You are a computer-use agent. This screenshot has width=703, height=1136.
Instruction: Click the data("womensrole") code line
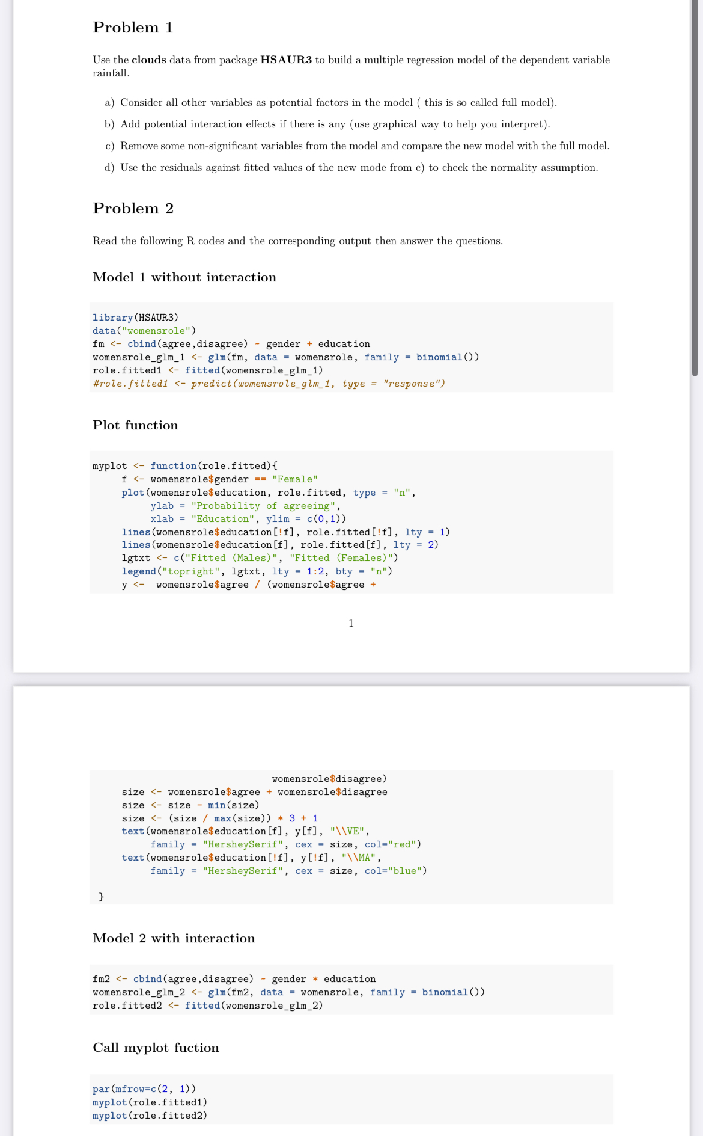click(x=144, y=331)
